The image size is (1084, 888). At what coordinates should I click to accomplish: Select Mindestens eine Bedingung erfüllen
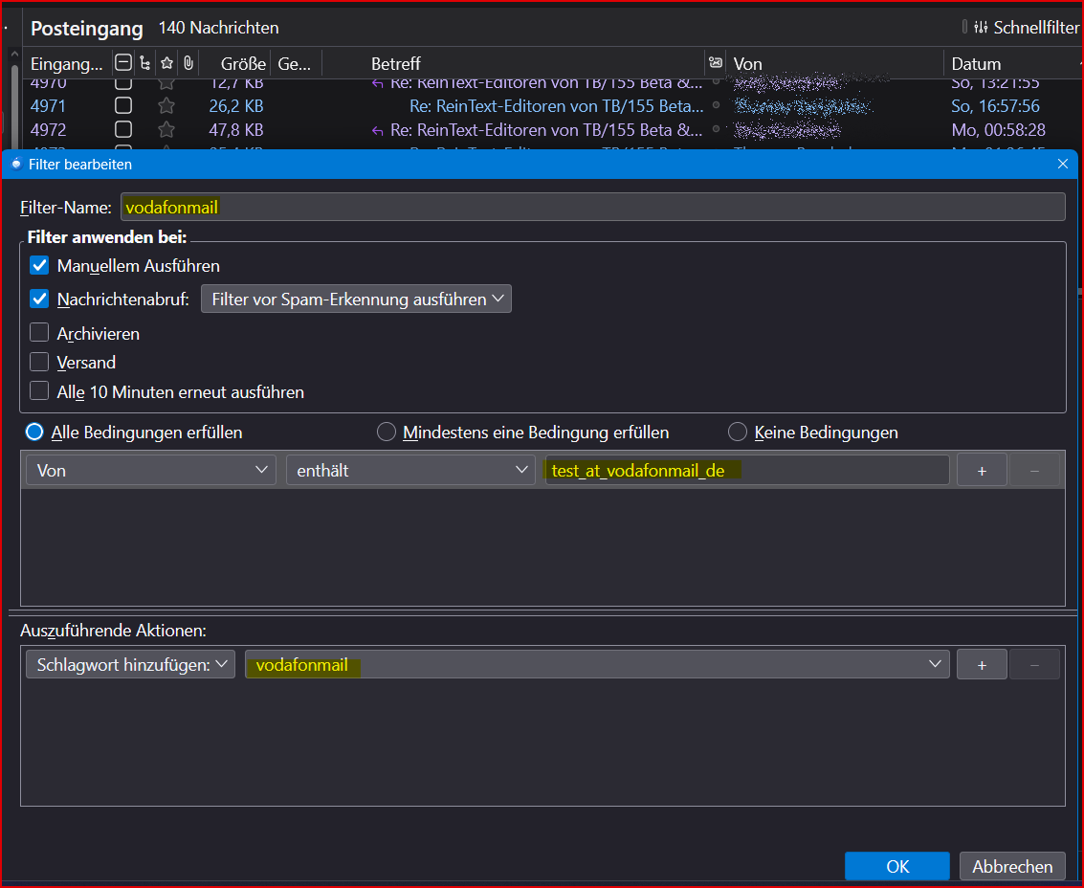[386, 433]
